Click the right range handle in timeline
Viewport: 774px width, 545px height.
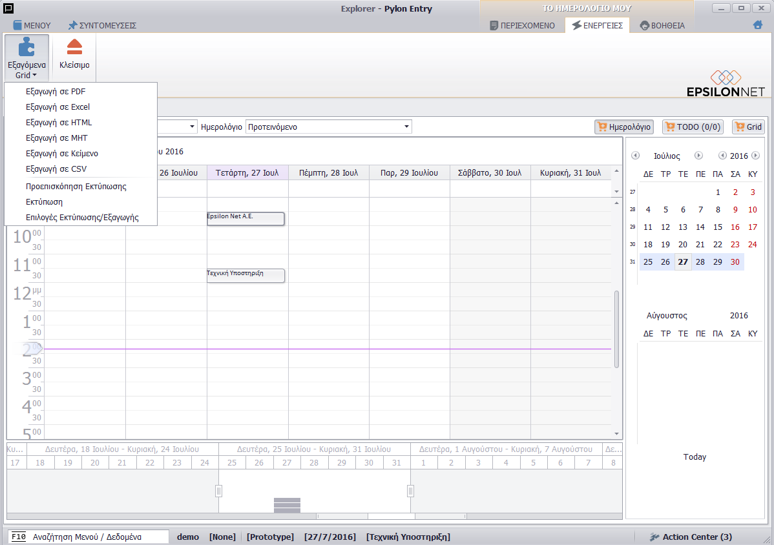tap(410, 491)
